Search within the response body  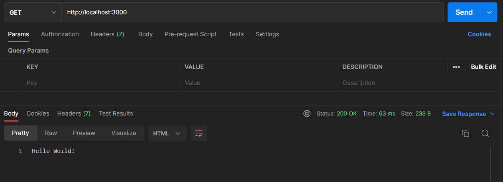(485, 133)
